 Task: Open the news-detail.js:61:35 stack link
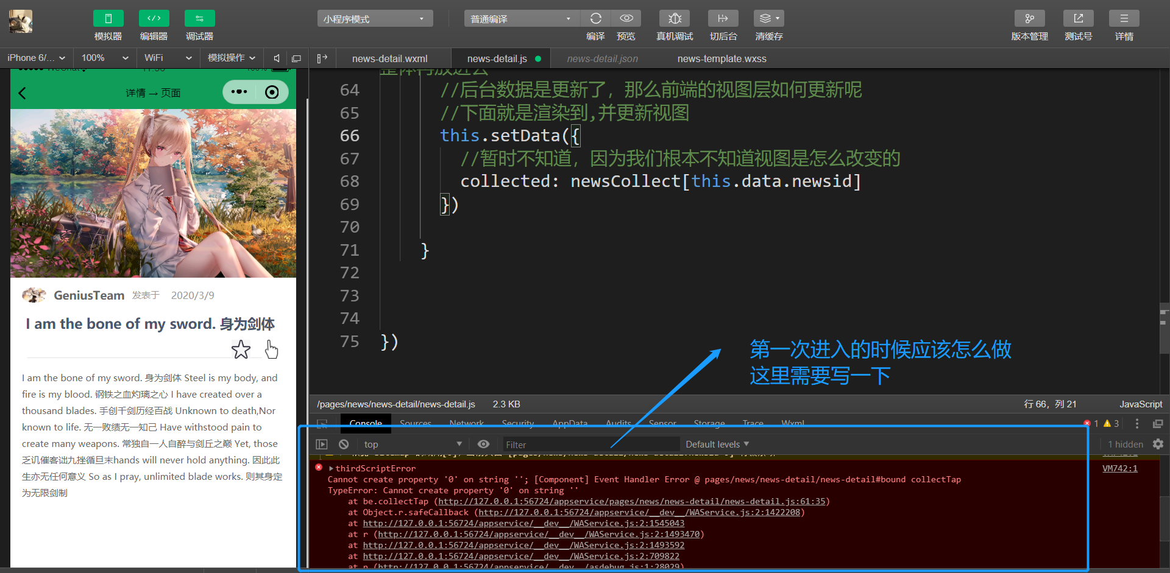pyautogui.click(x=632, y=501)
